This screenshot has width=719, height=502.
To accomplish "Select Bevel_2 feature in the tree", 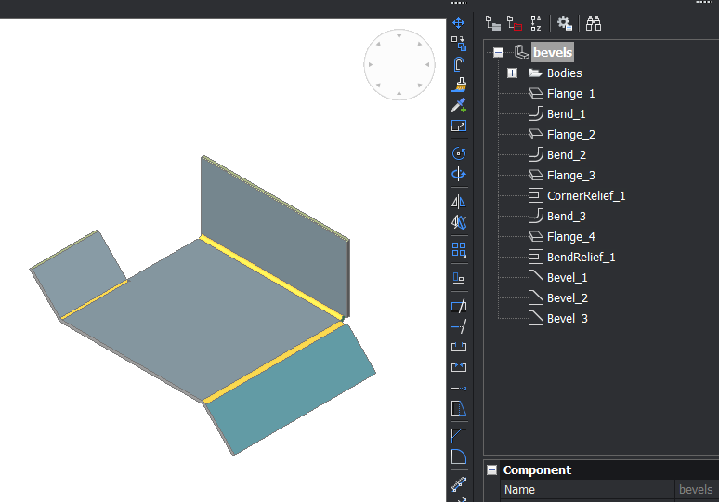I will [567, 298].
